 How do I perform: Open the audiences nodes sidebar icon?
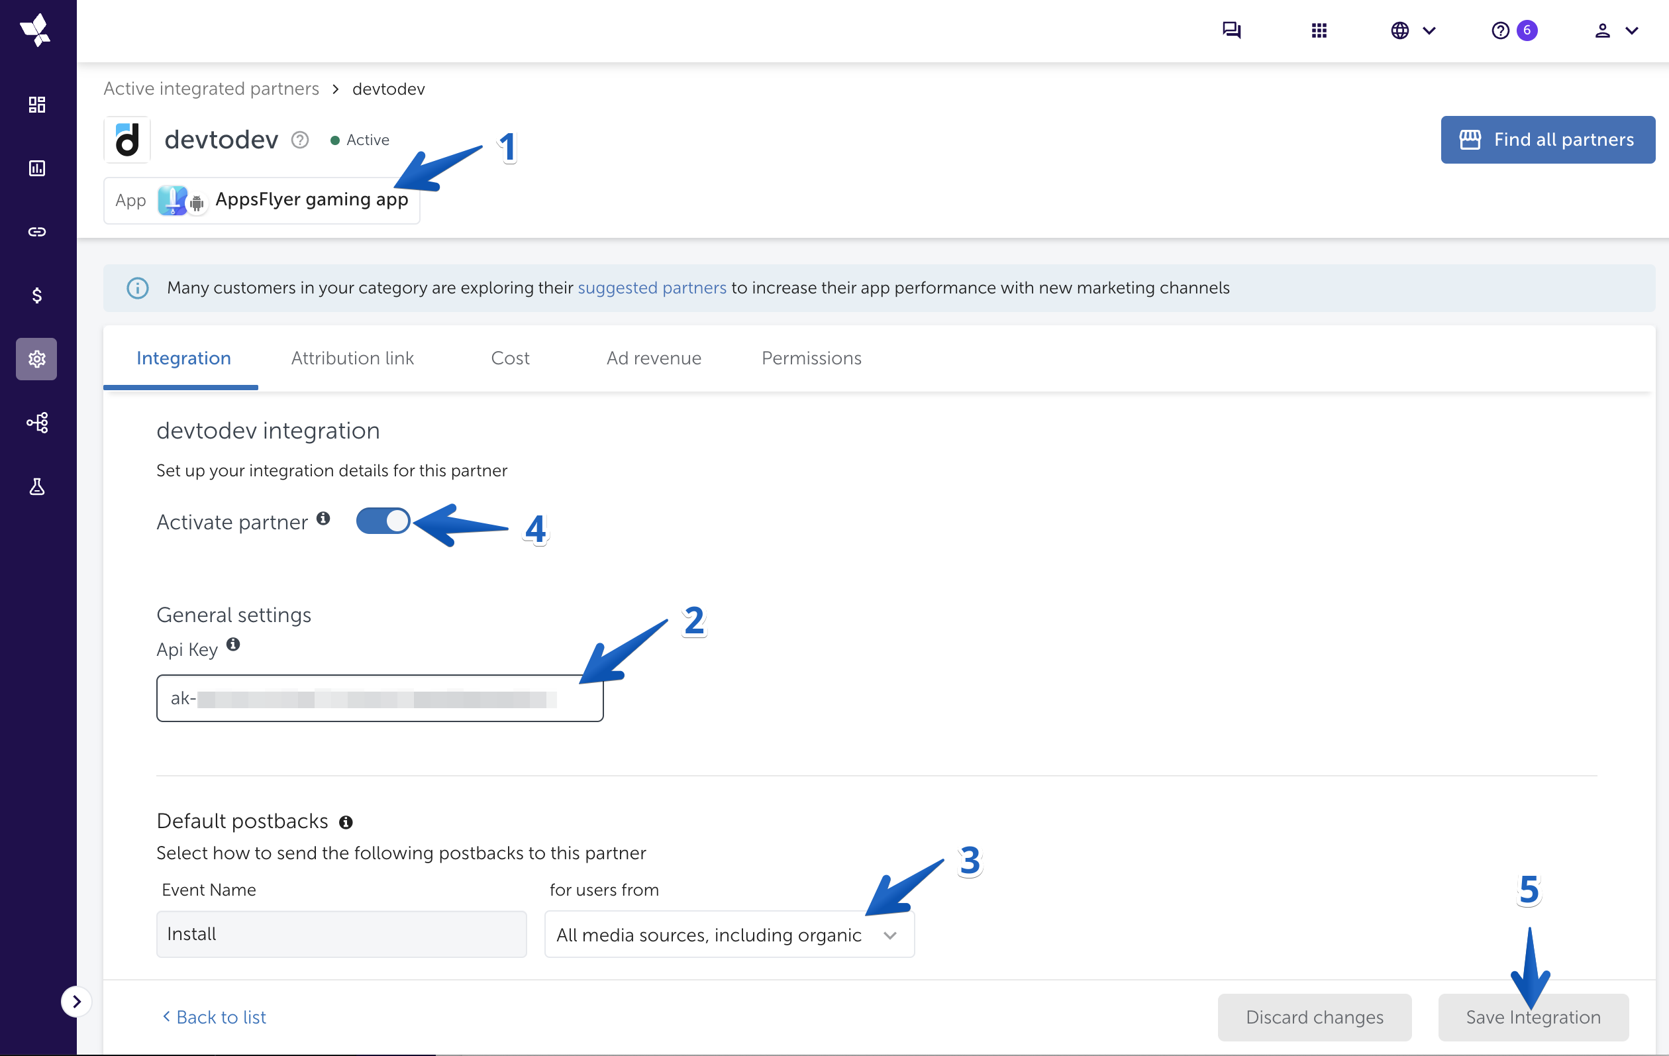[36, 422]
